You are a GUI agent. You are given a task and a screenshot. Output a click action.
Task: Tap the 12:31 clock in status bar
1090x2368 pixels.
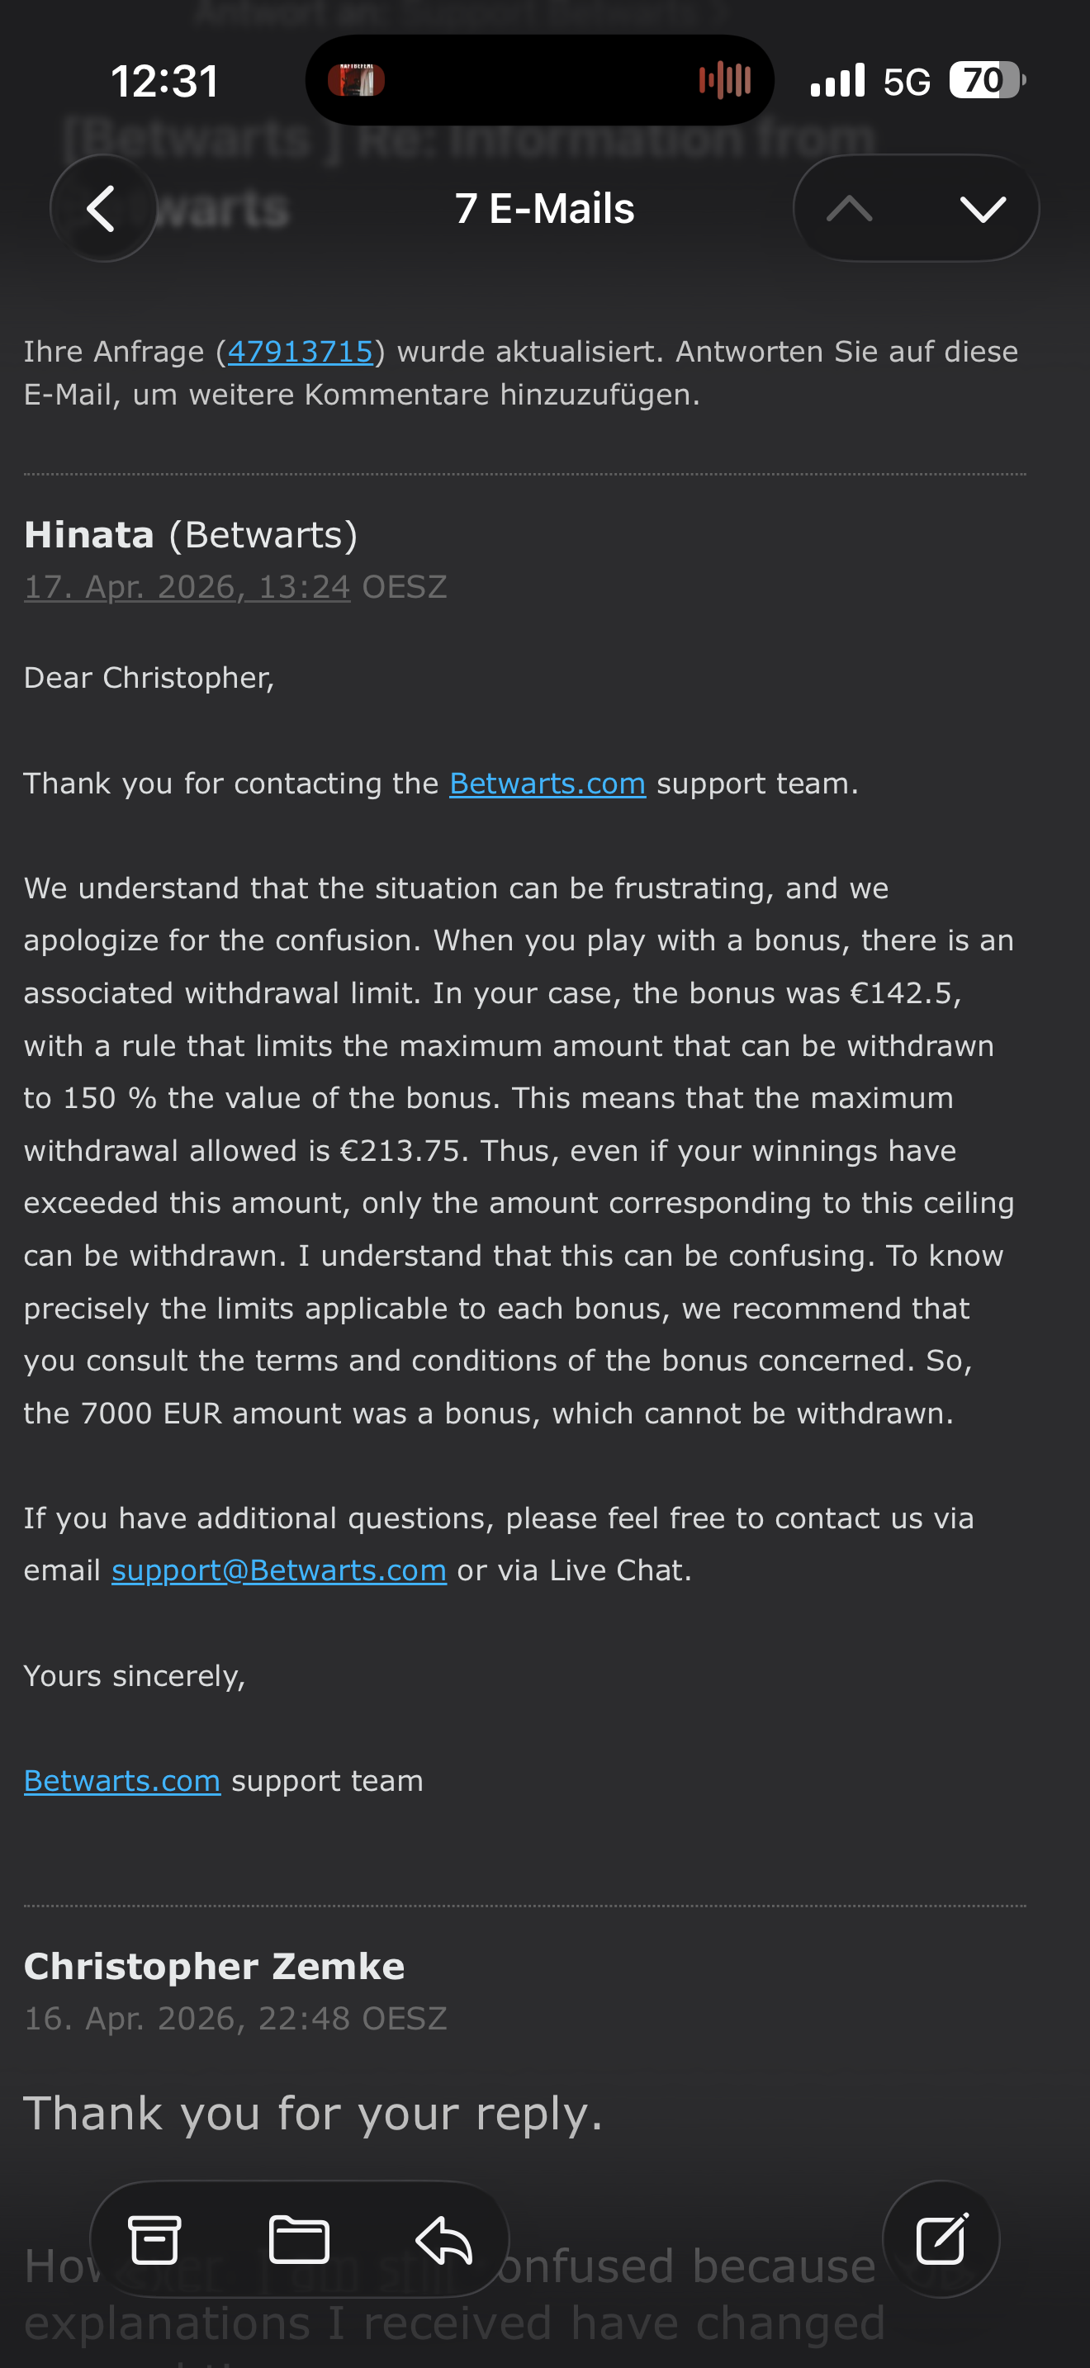click(165, 81)
